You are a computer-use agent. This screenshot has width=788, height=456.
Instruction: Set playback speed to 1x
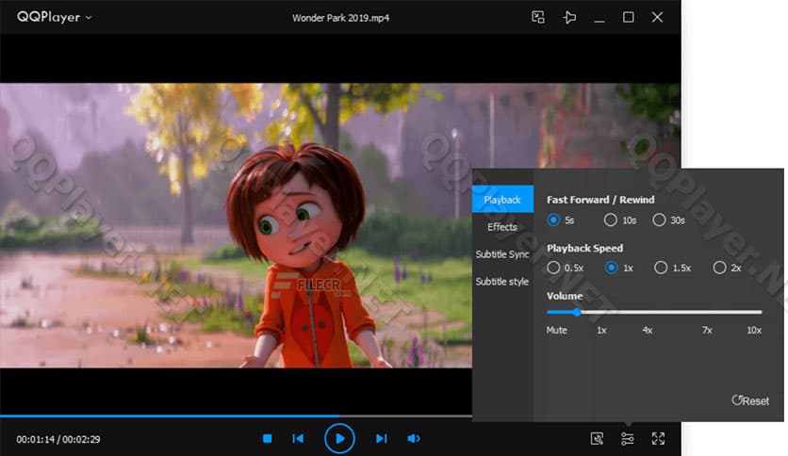coord(611,268)
